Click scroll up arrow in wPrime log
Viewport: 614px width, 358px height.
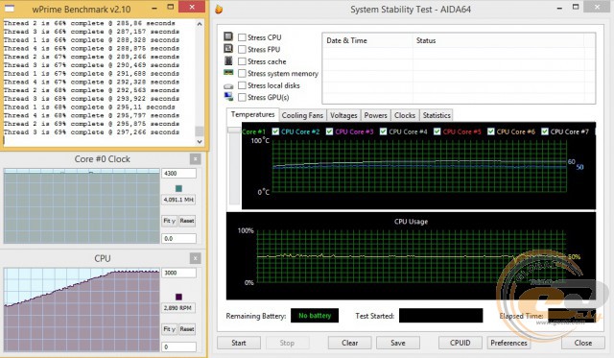(200, 24)
